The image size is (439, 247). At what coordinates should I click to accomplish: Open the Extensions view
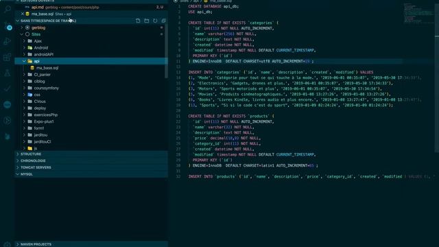tap(8, 57)
